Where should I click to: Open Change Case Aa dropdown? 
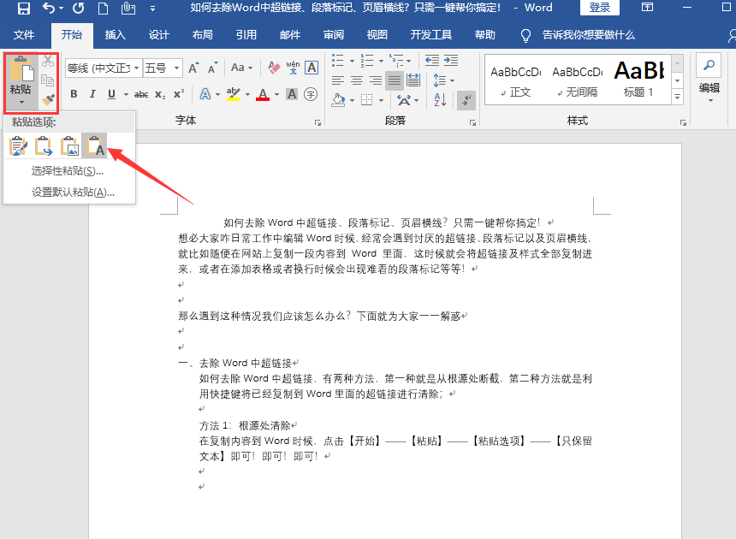click(241, 68)
